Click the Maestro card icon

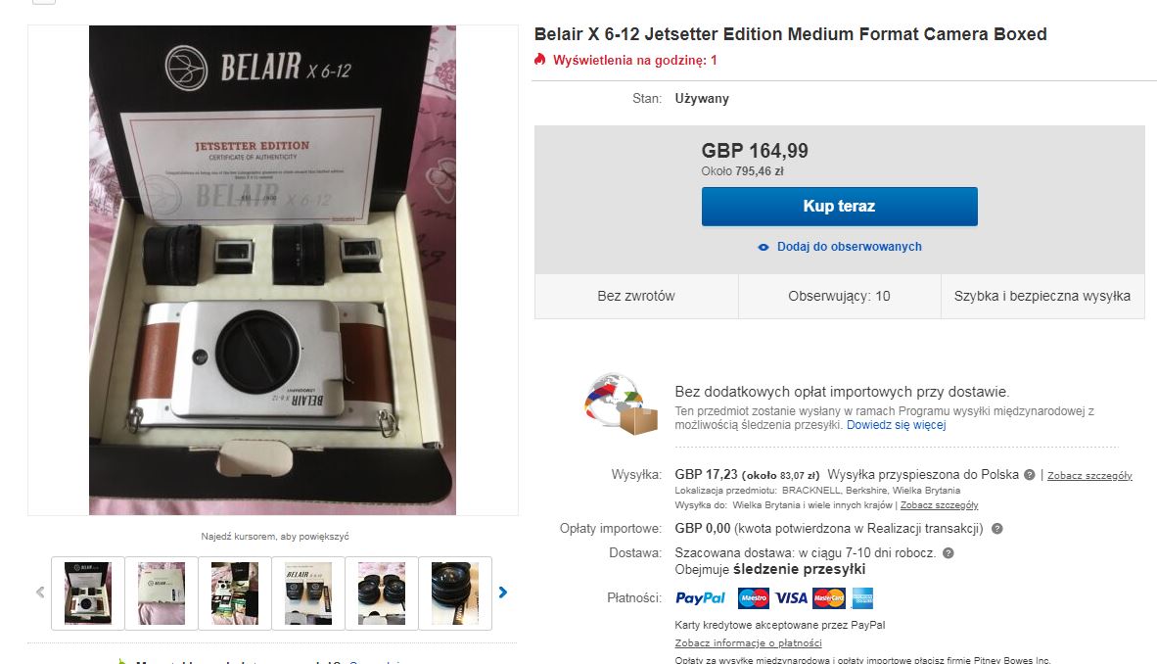pos(754,597)
